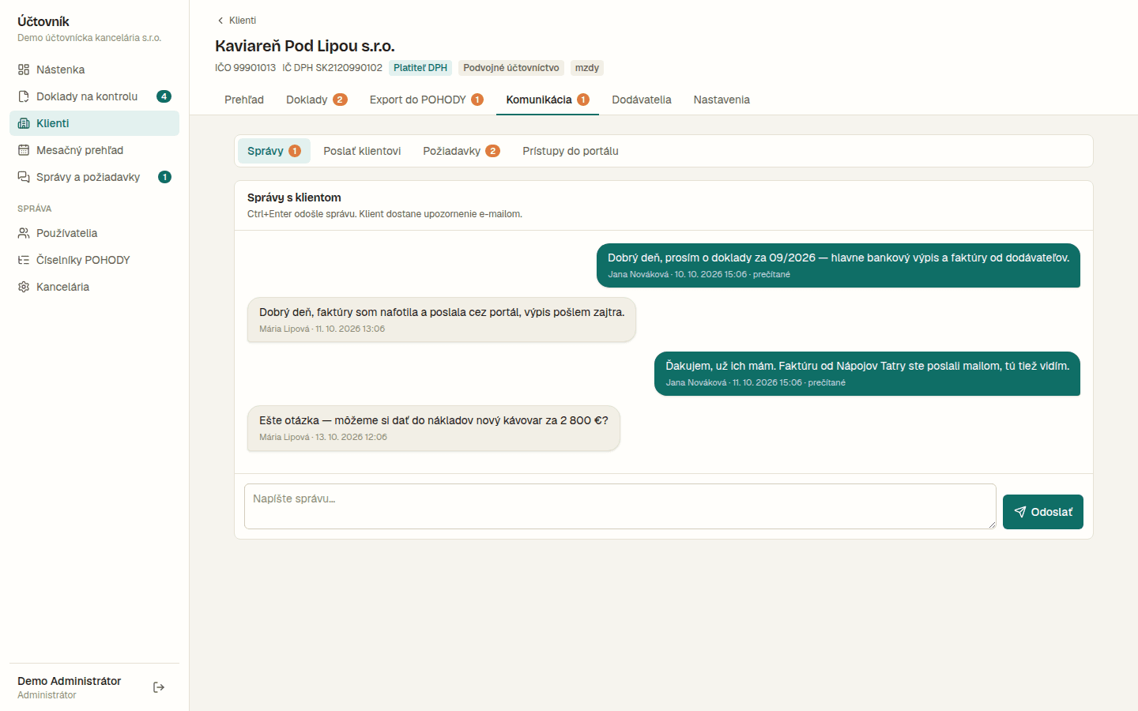Click the IČO 99901013 text
Screen dimensions: 1138x711
245,68
